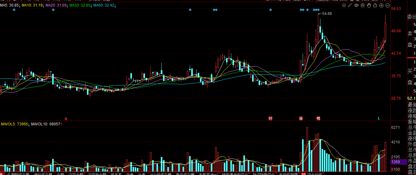Zoom out with the circled minus icon

tap(387, 5)
